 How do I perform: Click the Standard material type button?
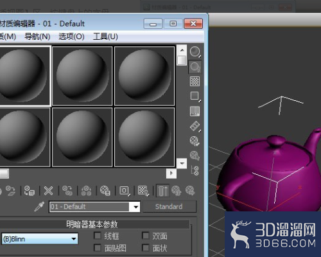coord(169,206)
